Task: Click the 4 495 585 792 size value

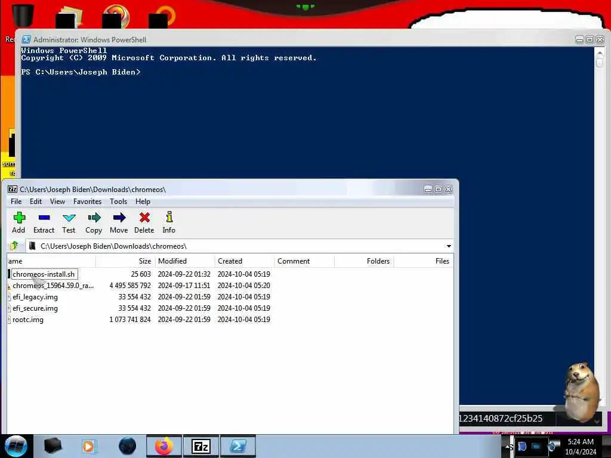Action: point(129,286)
